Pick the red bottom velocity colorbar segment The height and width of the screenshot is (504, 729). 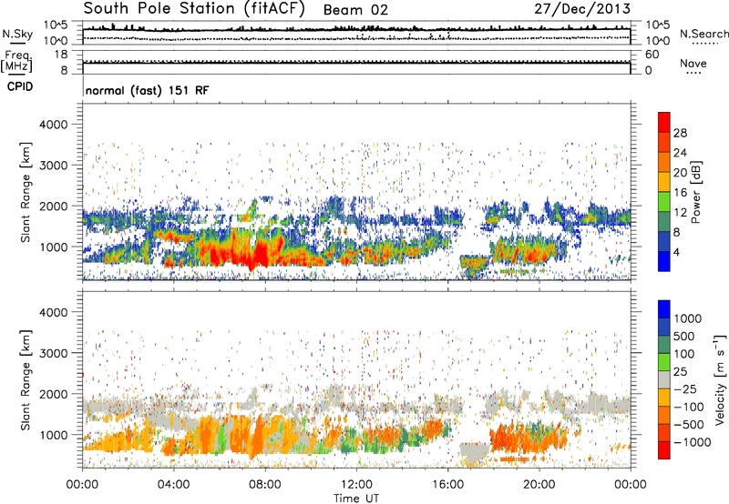pyautogui.click(x=664, y=450)
